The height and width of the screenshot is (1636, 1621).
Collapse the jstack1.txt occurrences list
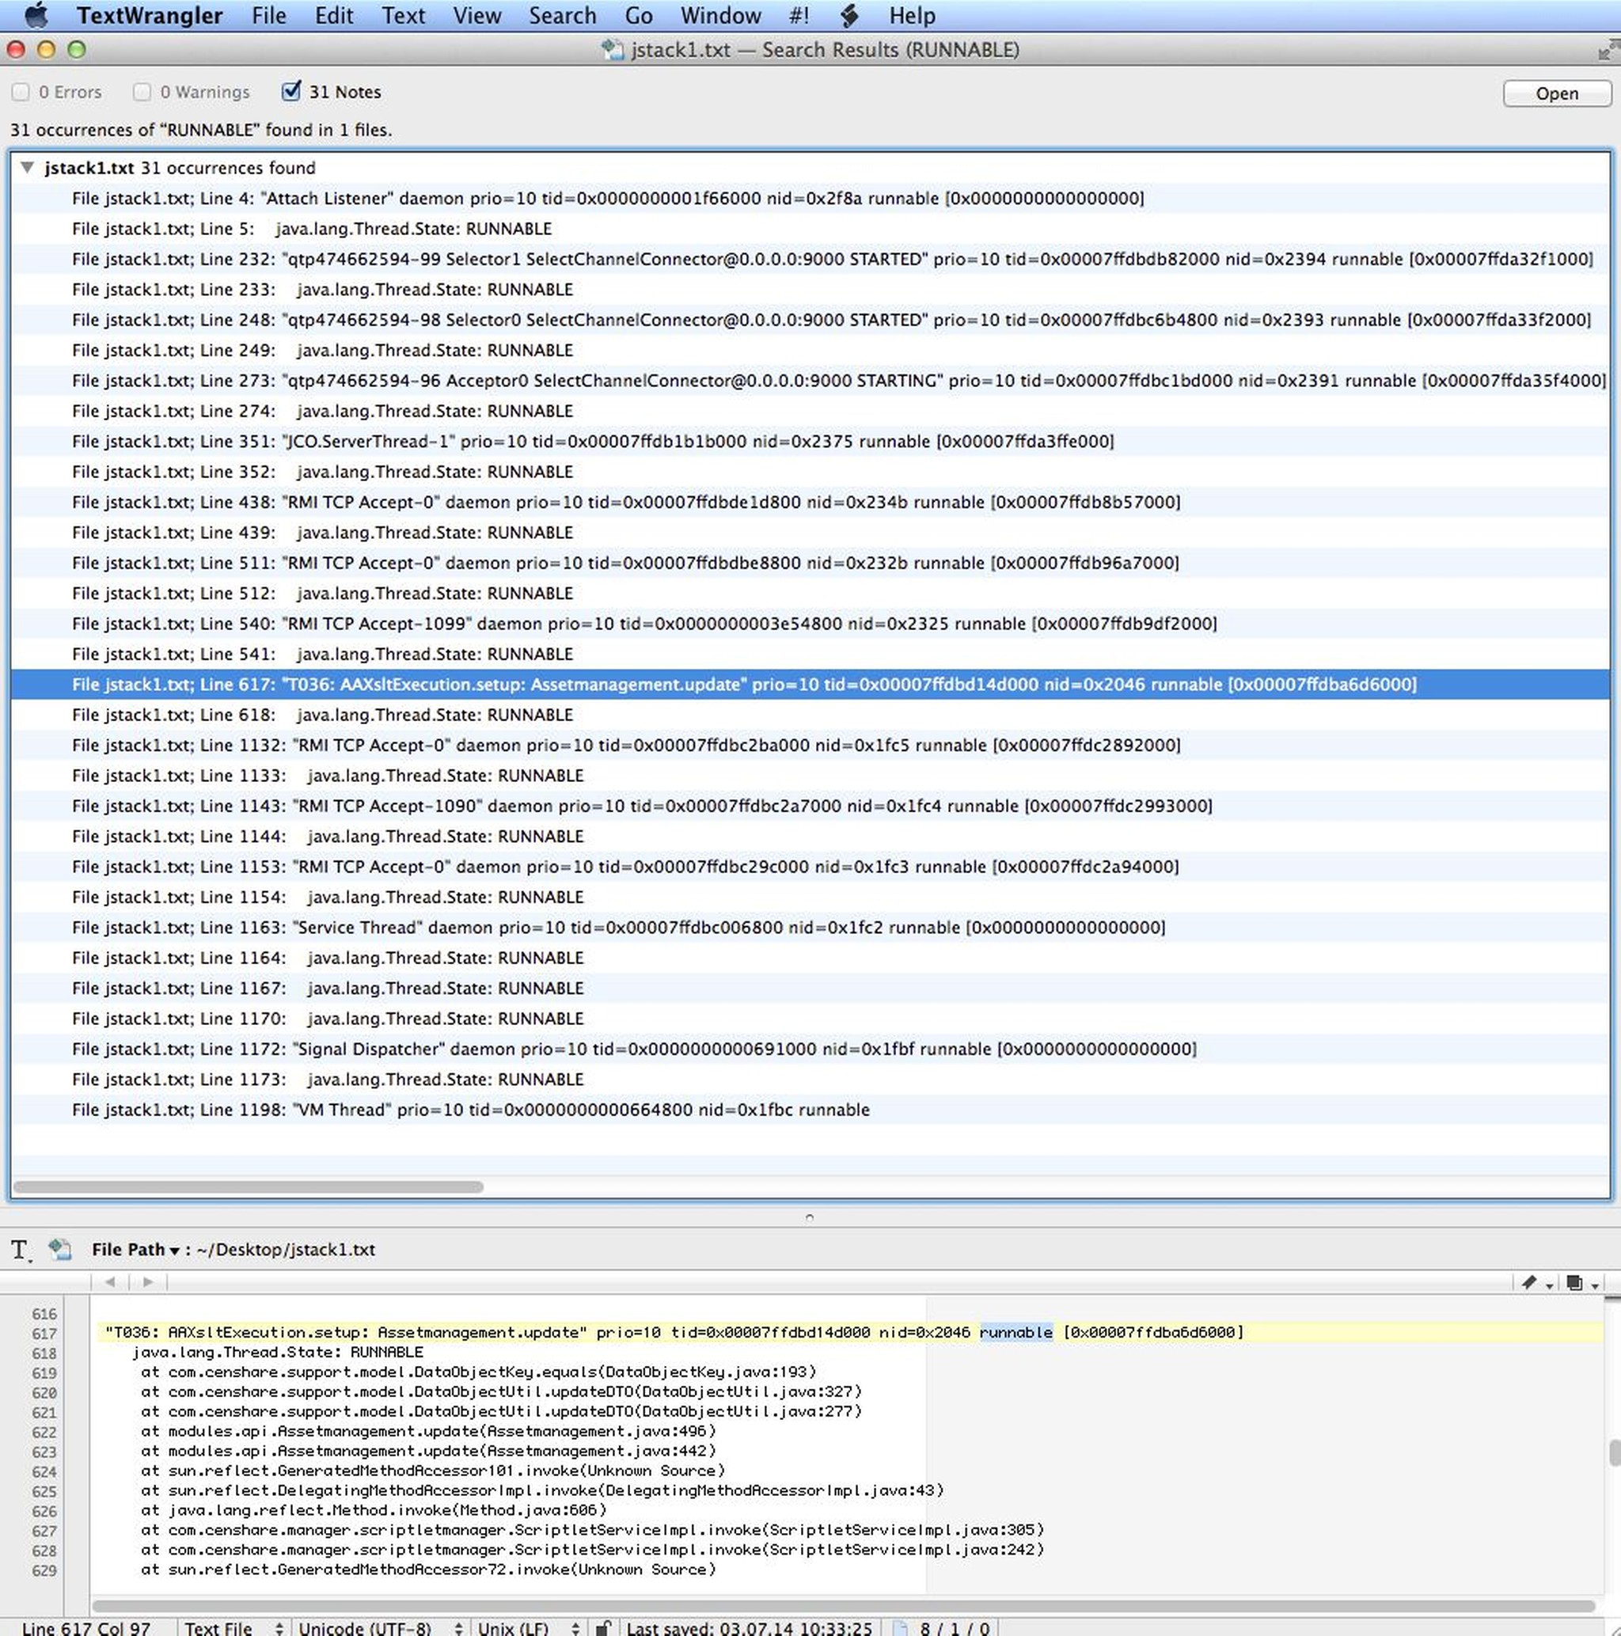[27, 168]
